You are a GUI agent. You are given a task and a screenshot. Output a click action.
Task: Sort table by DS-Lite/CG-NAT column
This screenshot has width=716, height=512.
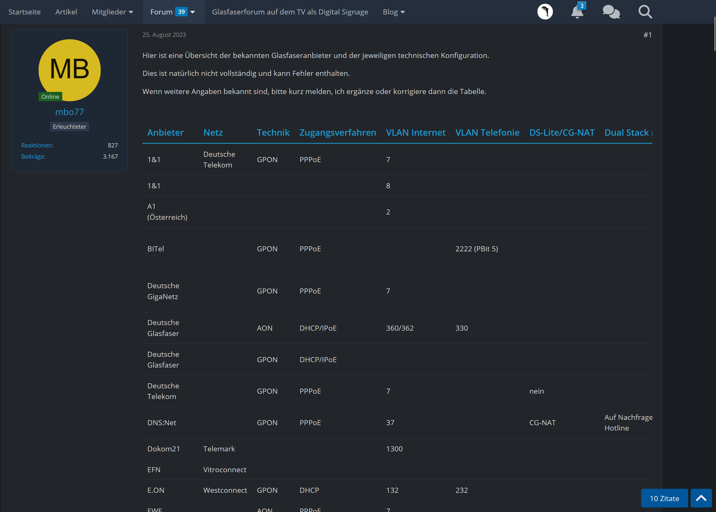click(x=562, y=133)
